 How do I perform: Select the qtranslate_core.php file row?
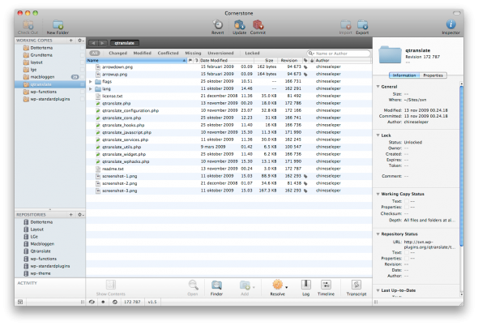229,118
